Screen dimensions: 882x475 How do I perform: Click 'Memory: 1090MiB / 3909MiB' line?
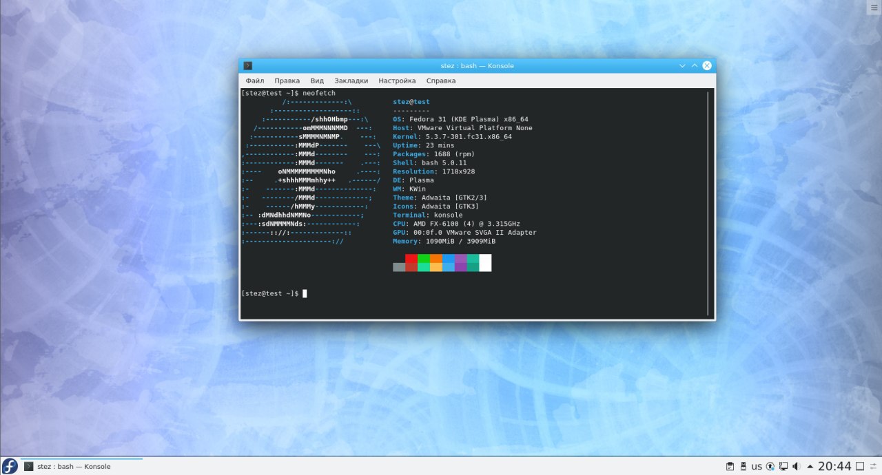[x=444, y=241]
